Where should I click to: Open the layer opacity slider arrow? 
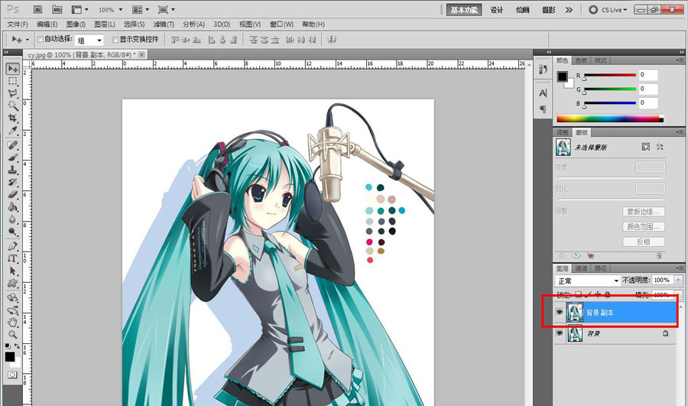(679, 280)
